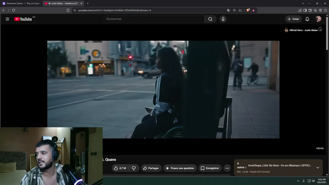
Task: Open the Brave Rewards triangle icon
Action: coord(253,10)
